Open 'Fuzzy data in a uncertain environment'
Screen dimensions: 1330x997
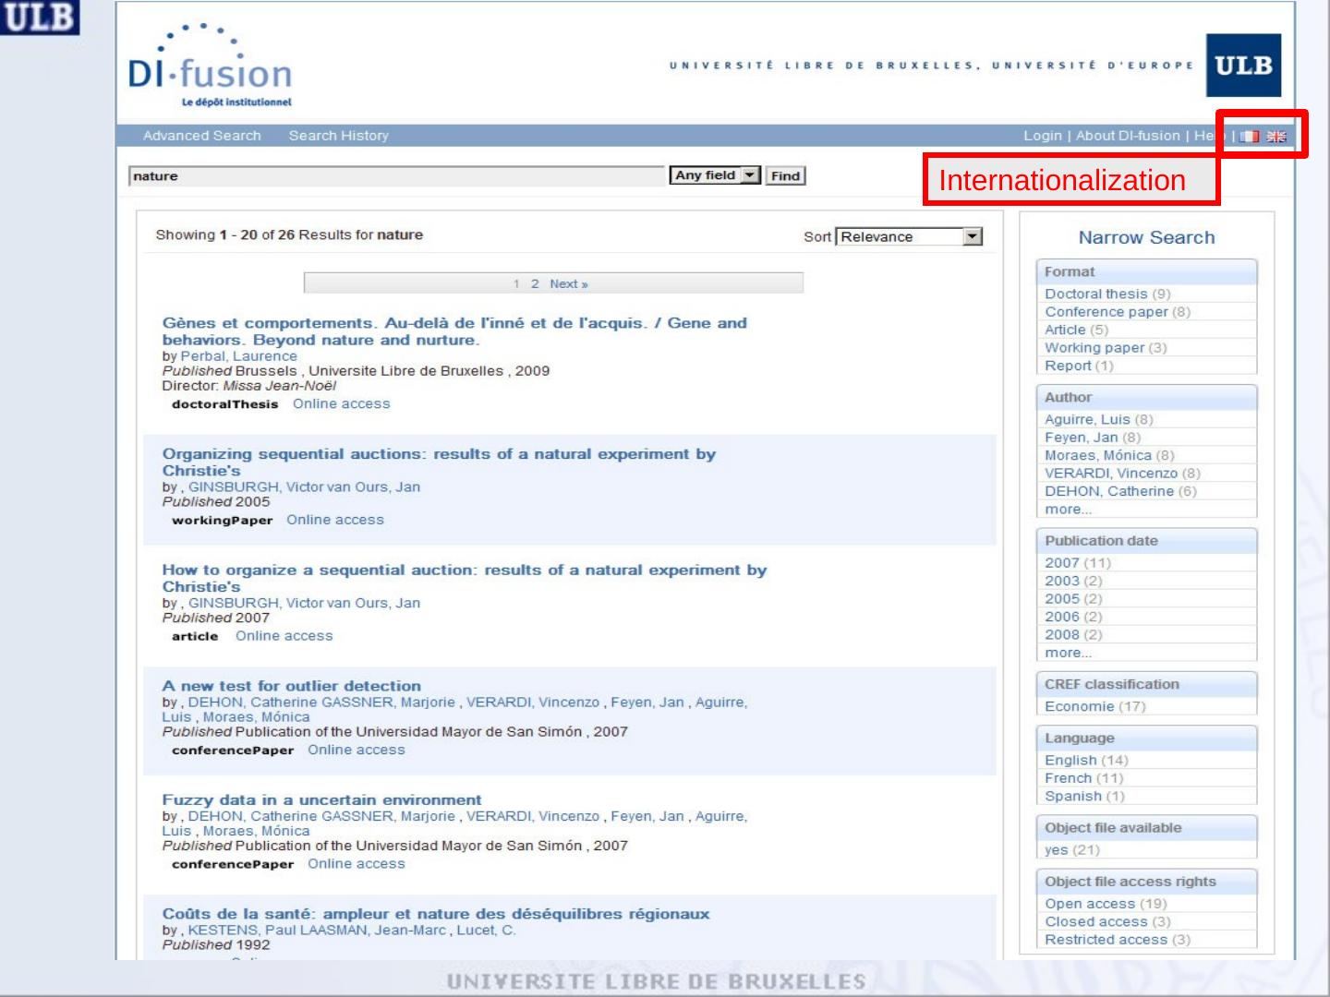pyautogui.click(x=321, y=800)
